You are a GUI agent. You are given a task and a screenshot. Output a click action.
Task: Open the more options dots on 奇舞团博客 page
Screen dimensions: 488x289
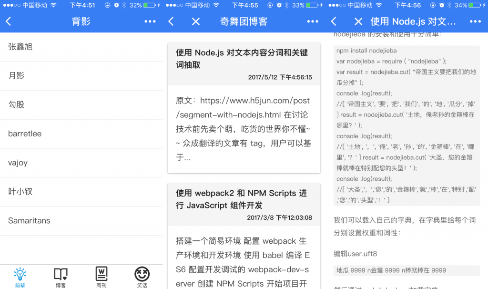[313, 21]
